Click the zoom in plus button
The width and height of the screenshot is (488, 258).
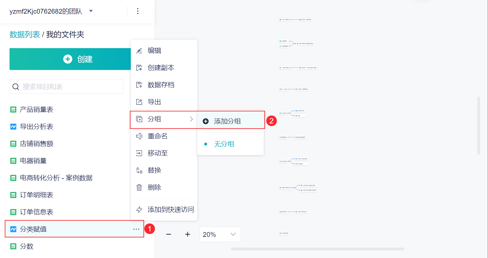pyautogui.click(x=187, y=234)
